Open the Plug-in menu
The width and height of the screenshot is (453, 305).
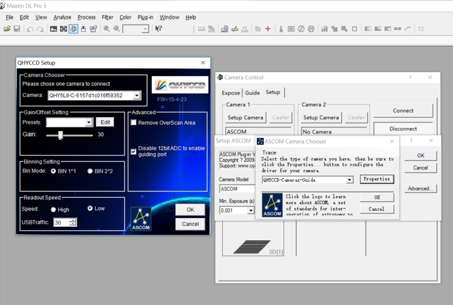pos(146,17)
